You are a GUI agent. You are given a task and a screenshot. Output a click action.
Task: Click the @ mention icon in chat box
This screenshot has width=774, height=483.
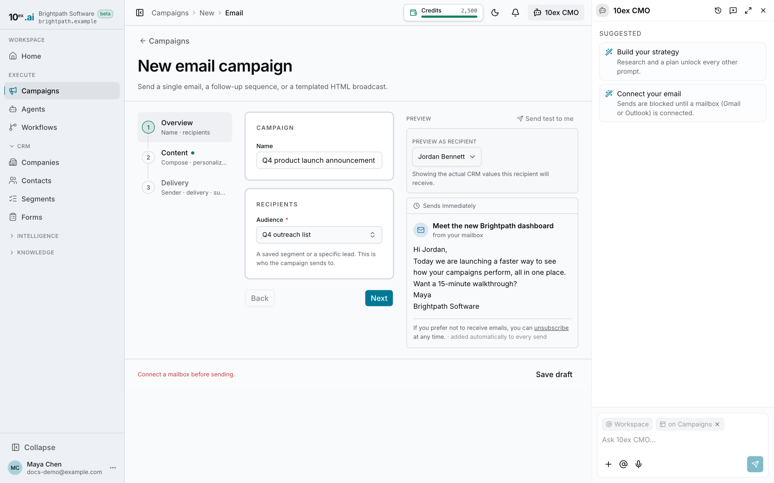coord(623,464)
